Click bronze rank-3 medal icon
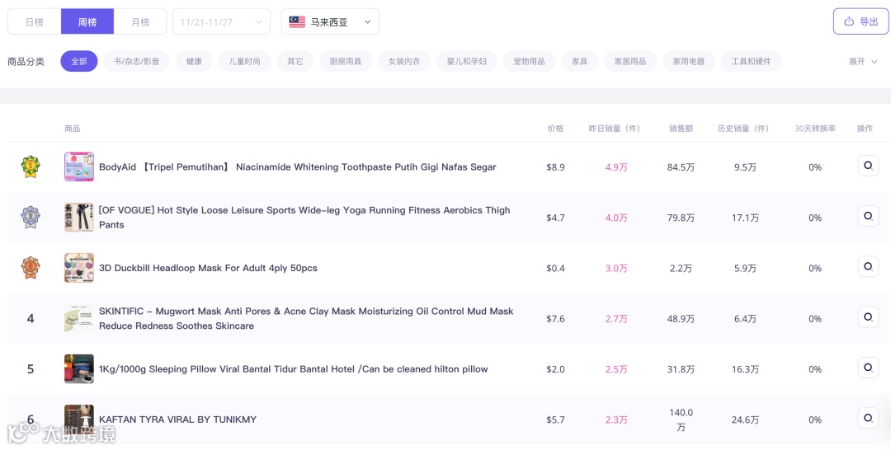Viewport: 891px width, 450px height. coord(31,268)
